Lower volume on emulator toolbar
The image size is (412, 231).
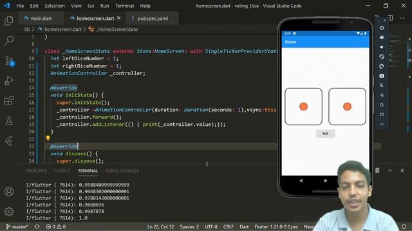pyautogui.click(x=382, y=47)
